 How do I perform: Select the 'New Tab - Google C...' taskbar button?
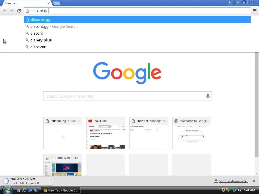point(61,190)
